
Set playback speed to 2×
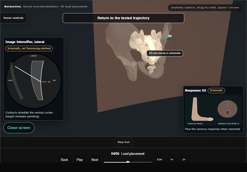click(184, 160)
